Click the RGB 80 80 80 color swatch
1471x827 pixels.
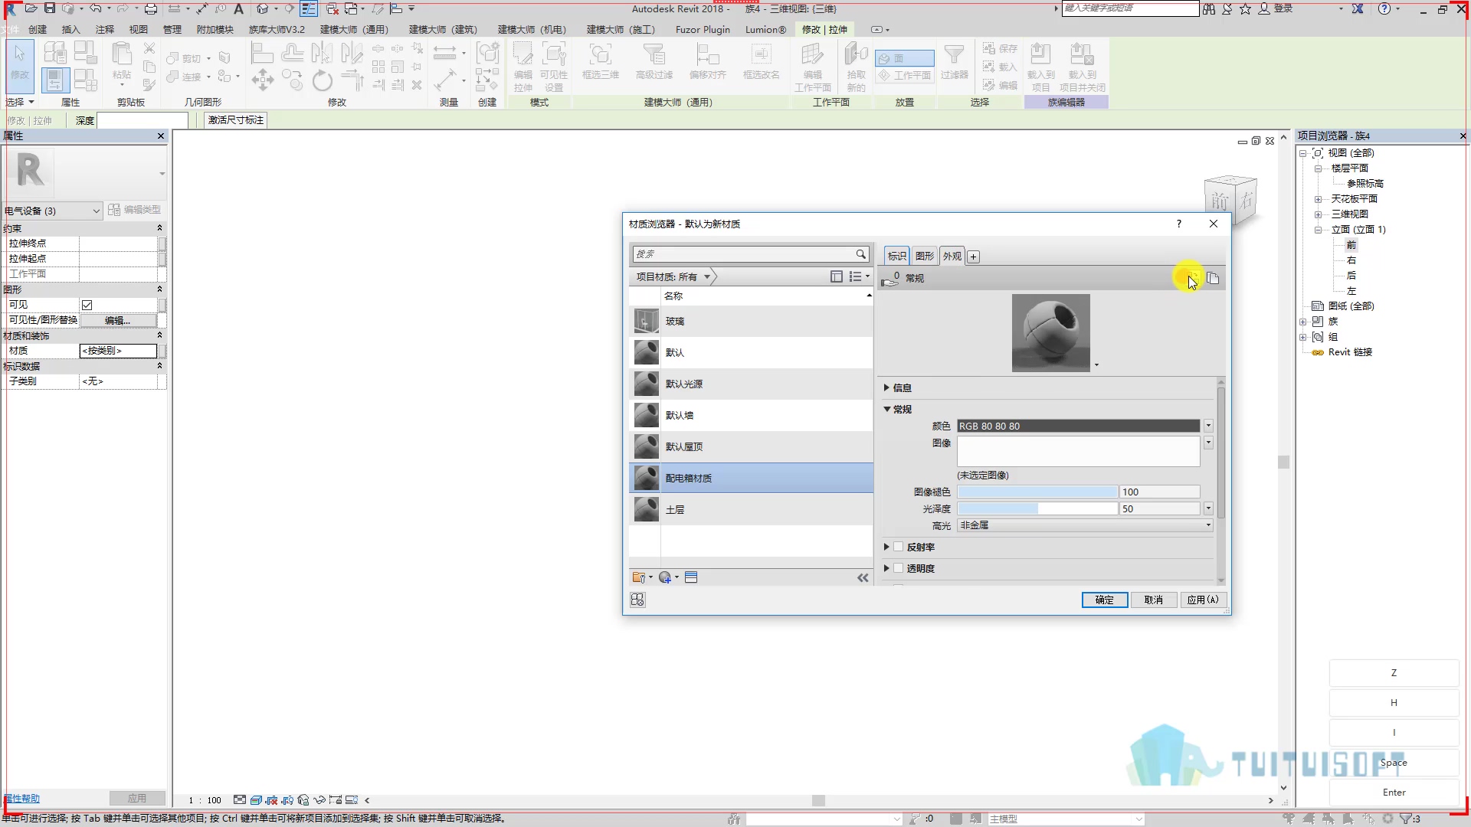pyautogui.click(x=1078, y=426)
